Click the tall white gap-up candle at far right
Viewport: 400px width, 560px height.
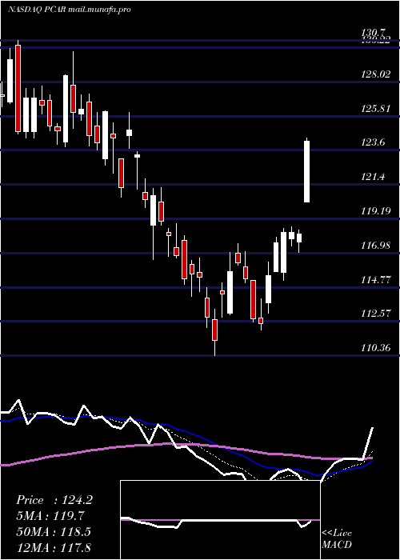pos(306,170)
